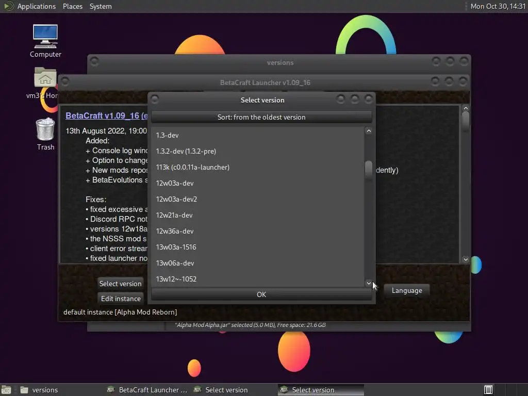Click version list scroll down arrow
The height and width of the screenshot is (396, 528).
(x=369, y=283)
